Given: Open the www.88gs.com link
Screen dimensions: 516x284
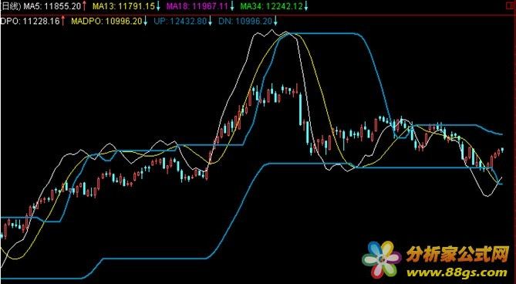Looking at the screenshot, I should 457,272.
